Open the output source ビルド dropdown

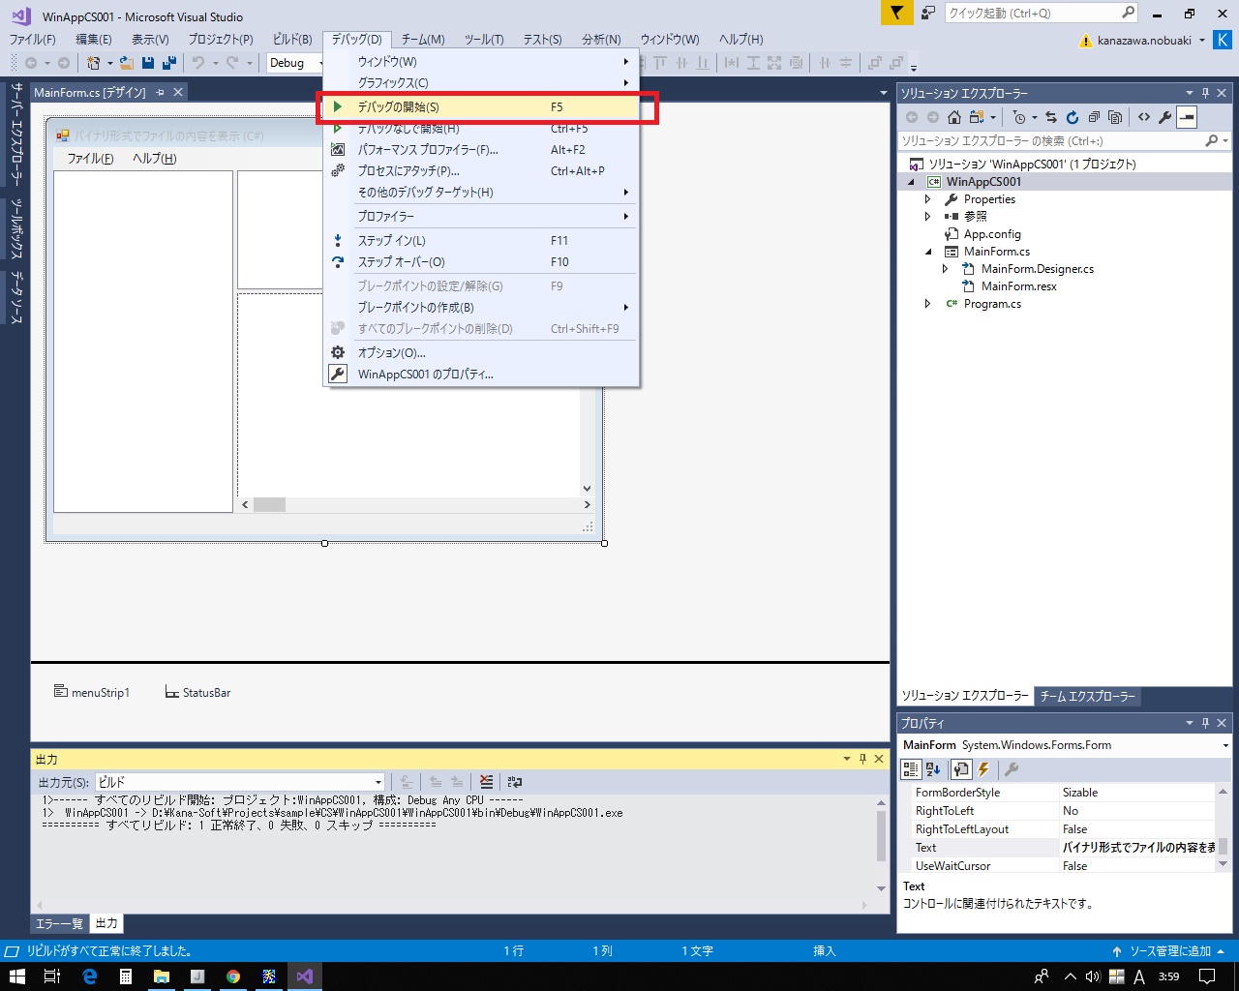(x=240, y=782)
